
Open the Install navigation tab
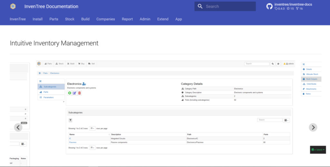(38, 19)
